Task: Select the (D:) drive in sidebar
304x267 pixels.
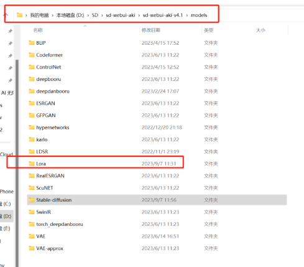Action: click(x=7, y=216)
